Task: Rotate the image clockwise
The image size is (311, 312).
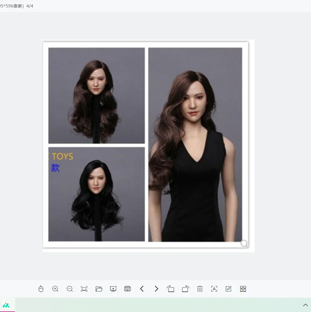Action: point(185,289)
